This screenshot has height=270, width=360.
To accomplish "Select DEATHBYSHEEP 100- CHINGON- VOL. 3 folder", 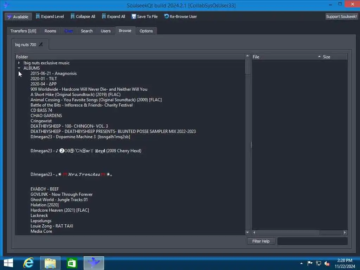I will coord(69,126).
